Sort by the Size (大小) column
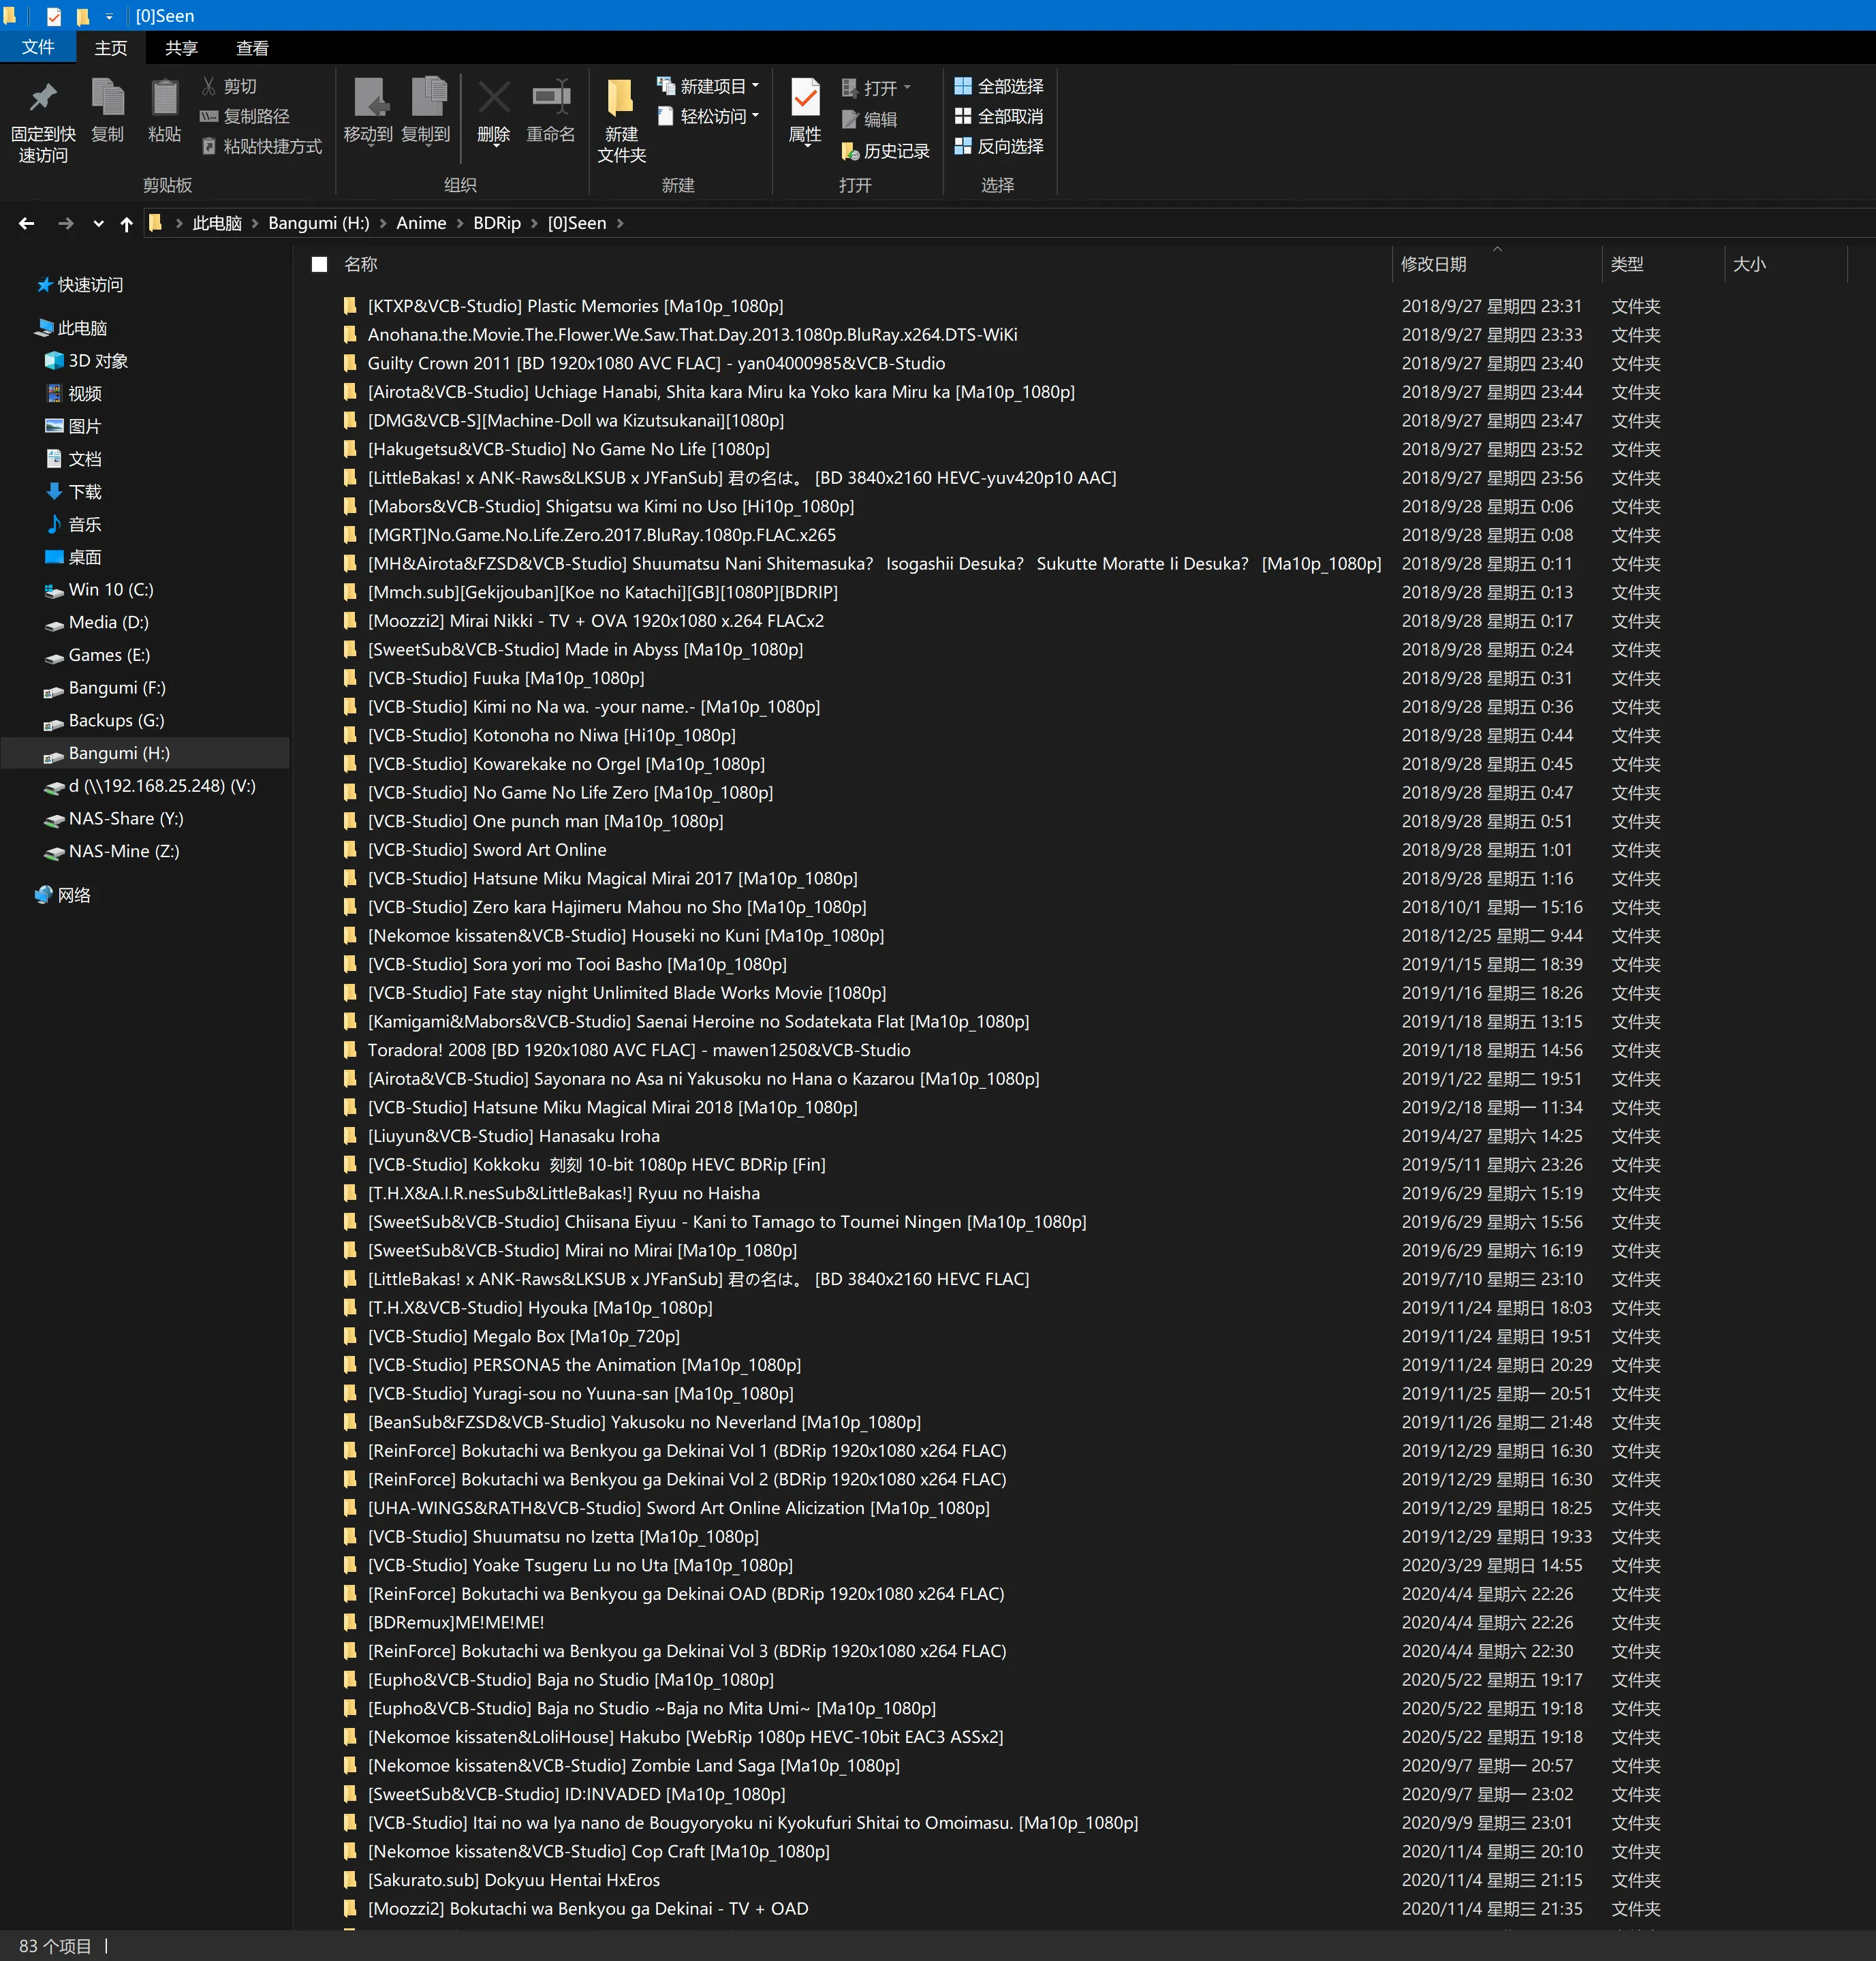The width and height of the screenshot is (1876, 1961). pyautogui.click(x=1786, y=265)
